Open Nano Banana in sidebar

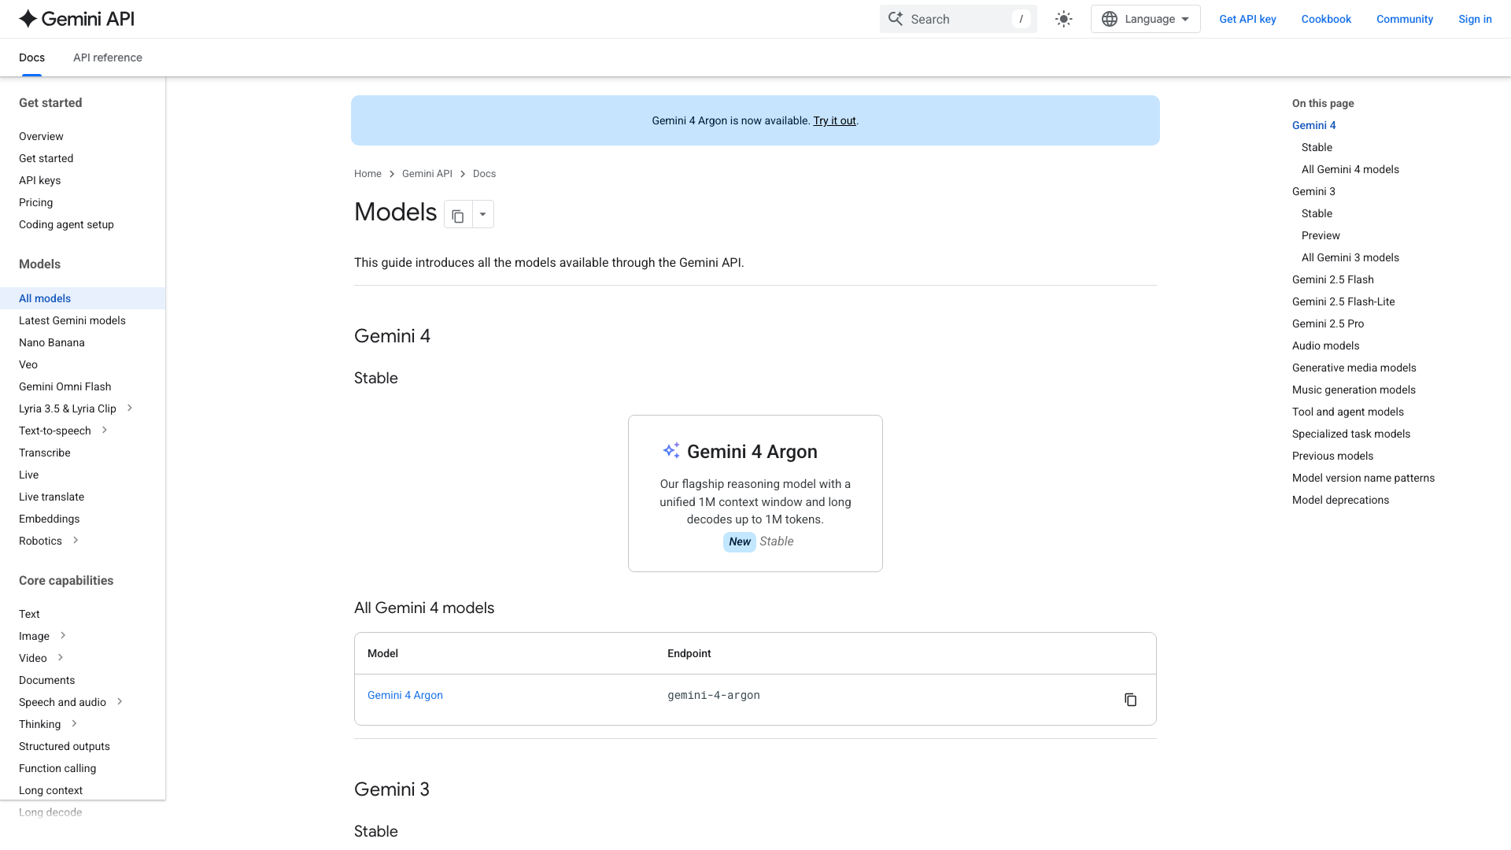tap(52, 342)
